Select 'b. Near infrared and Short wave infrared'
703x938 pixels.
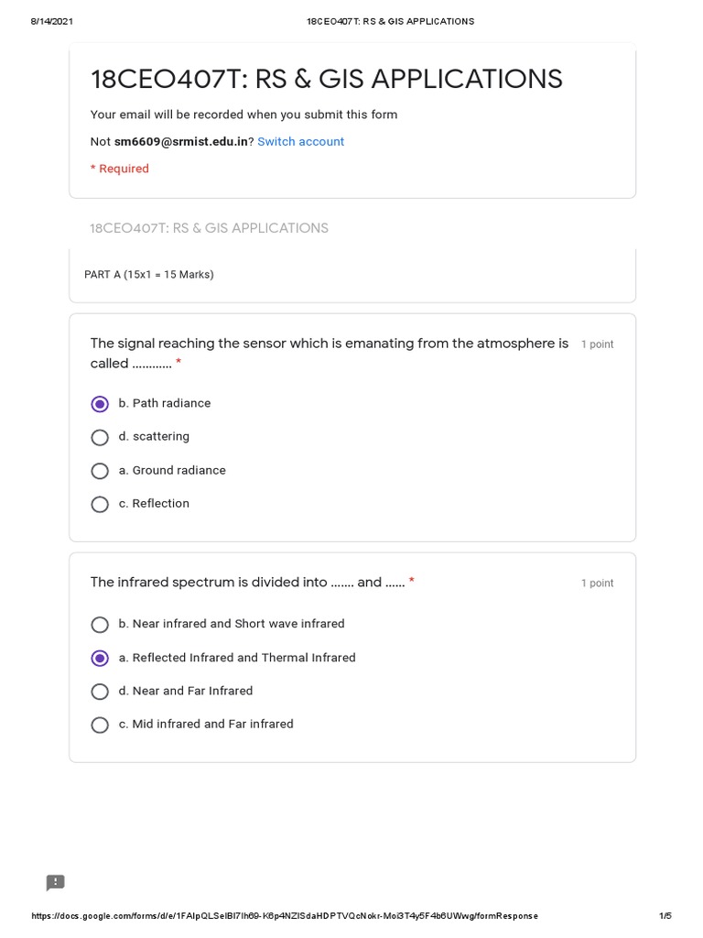pos(100,625)
